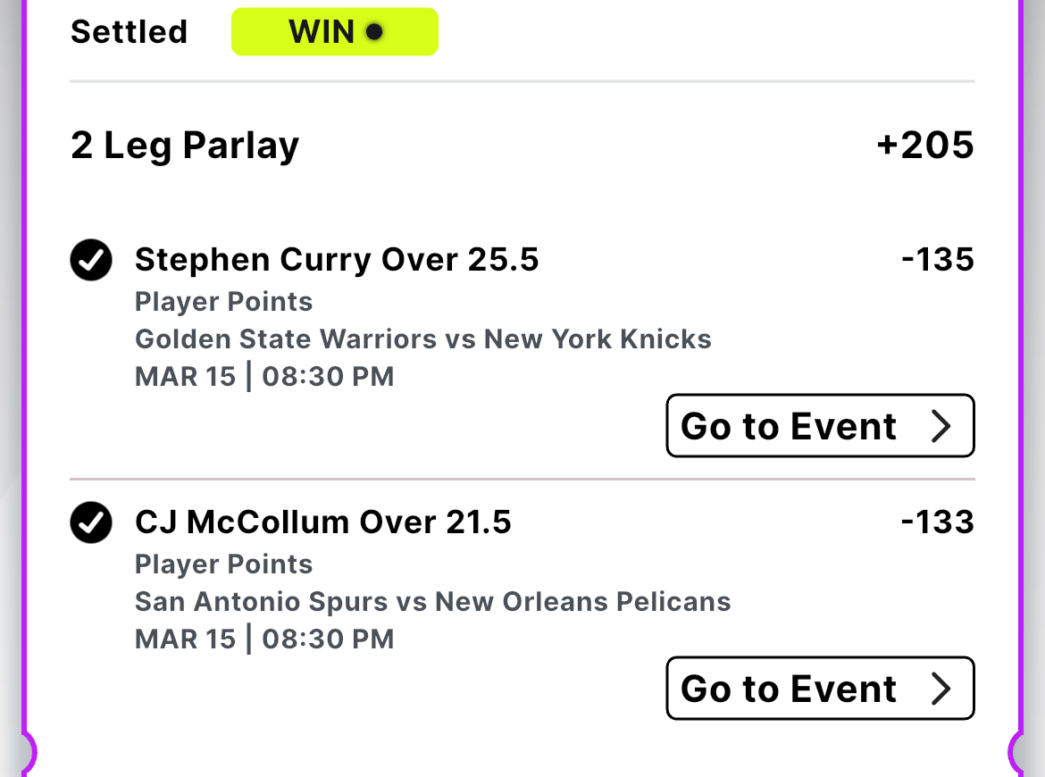Click chevron arrow in Warriors Go to Event

coord(940,426)
